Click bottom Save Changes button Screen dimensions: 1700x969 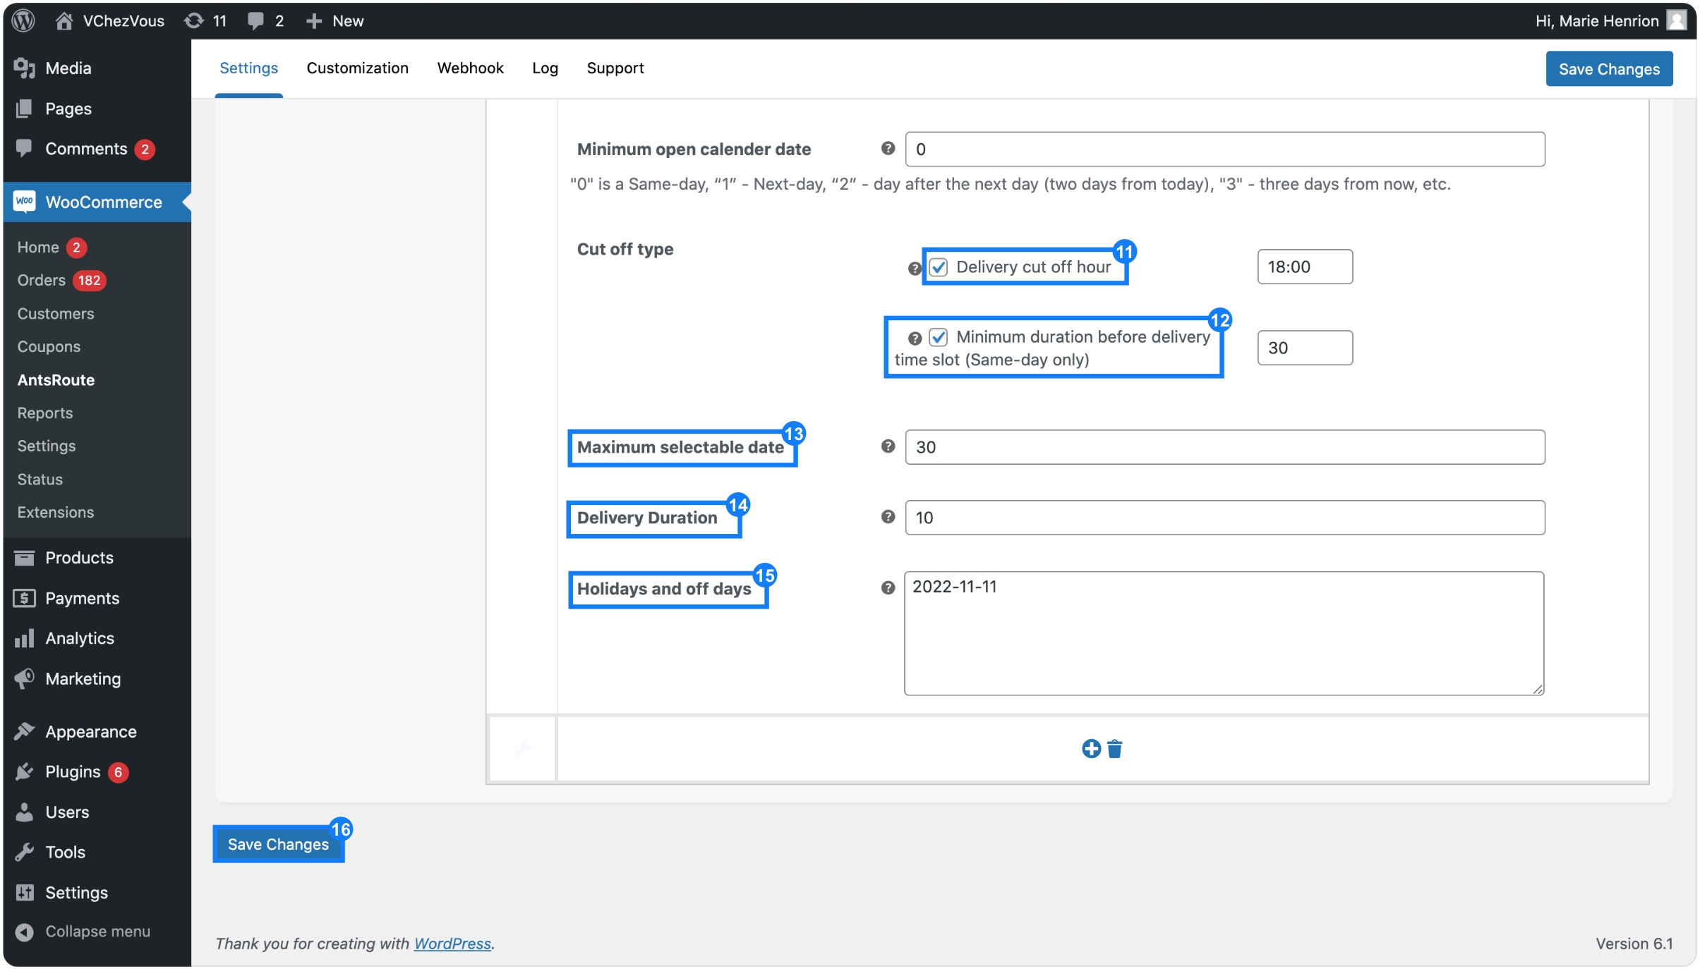pos(278,844)
